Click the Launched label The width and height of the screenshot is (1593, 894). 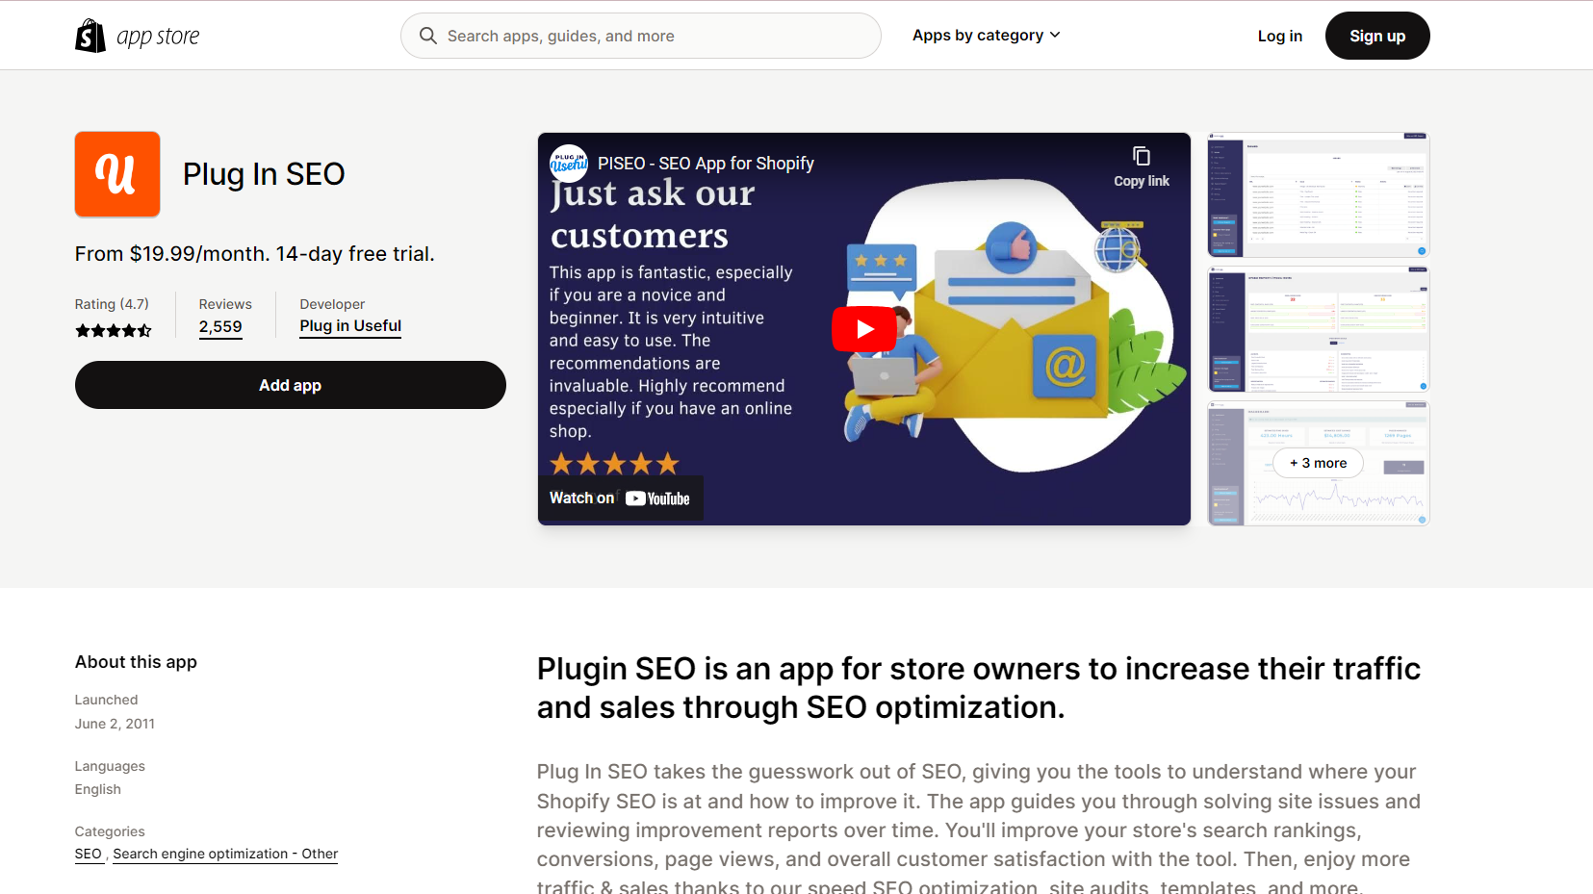pos(106,700)
